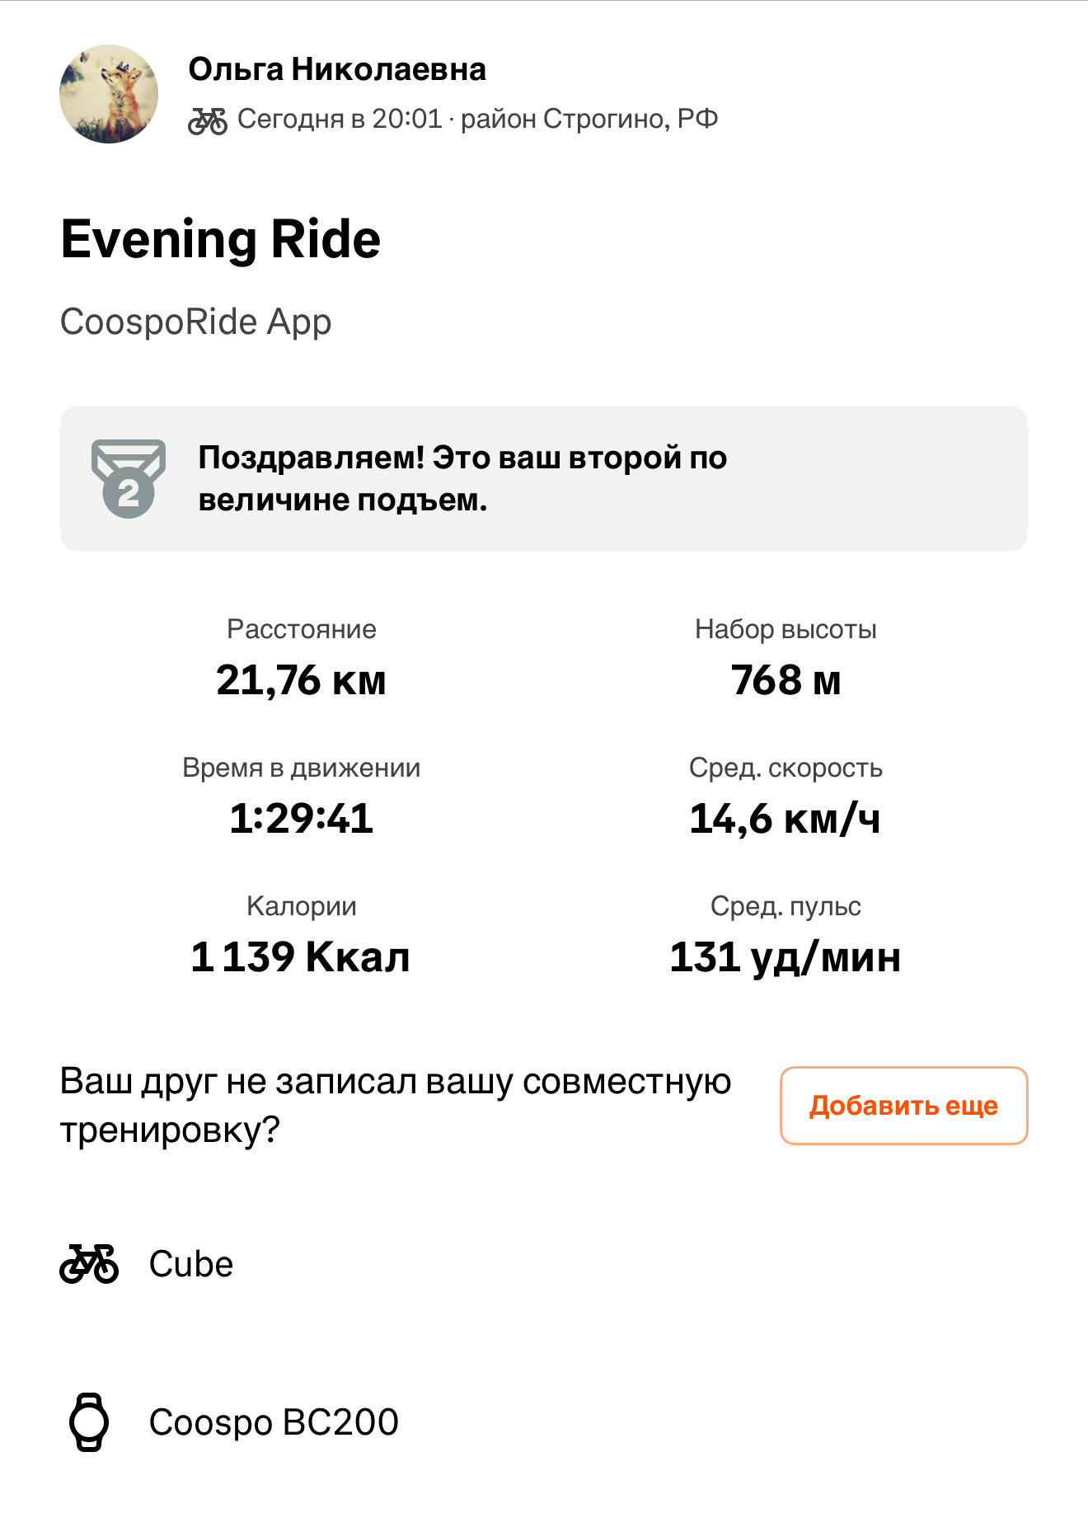Tap the 14,6 км/ч average speed stat
The image size is (1088, 1513).
[x=786, y=819]
